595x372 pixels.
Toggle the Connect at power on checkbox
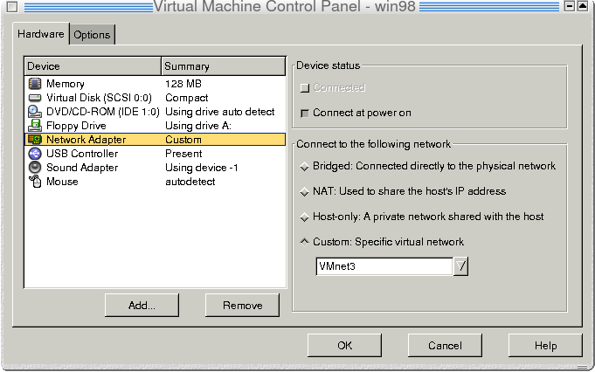(x=305, y=113)
